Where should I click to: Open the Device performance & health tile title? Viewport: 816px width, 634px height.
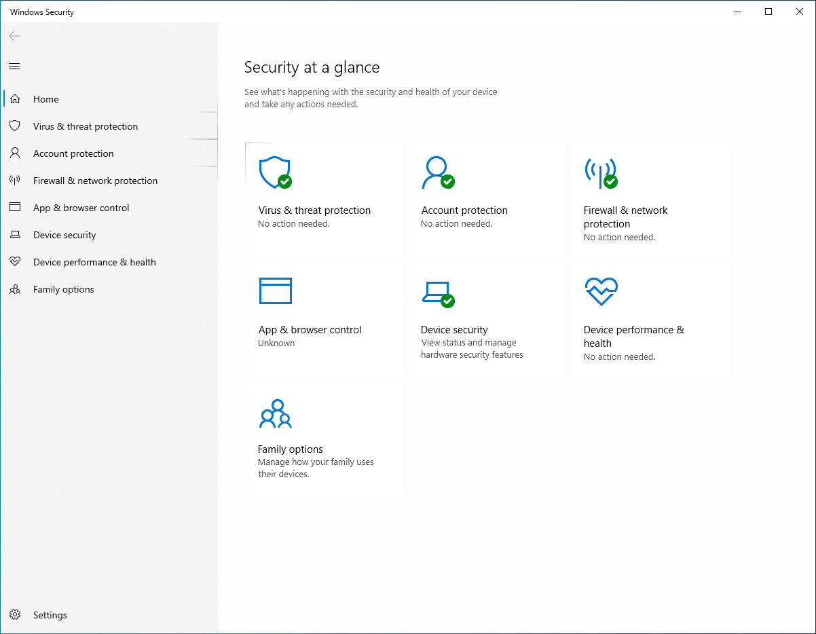pyautogui.click(x=634, y=337)
